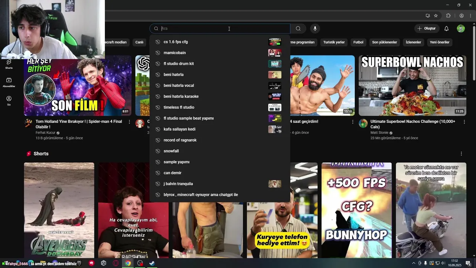Open Chrome profile icon
Screen dimensions: 476x268
pos(461,16)
